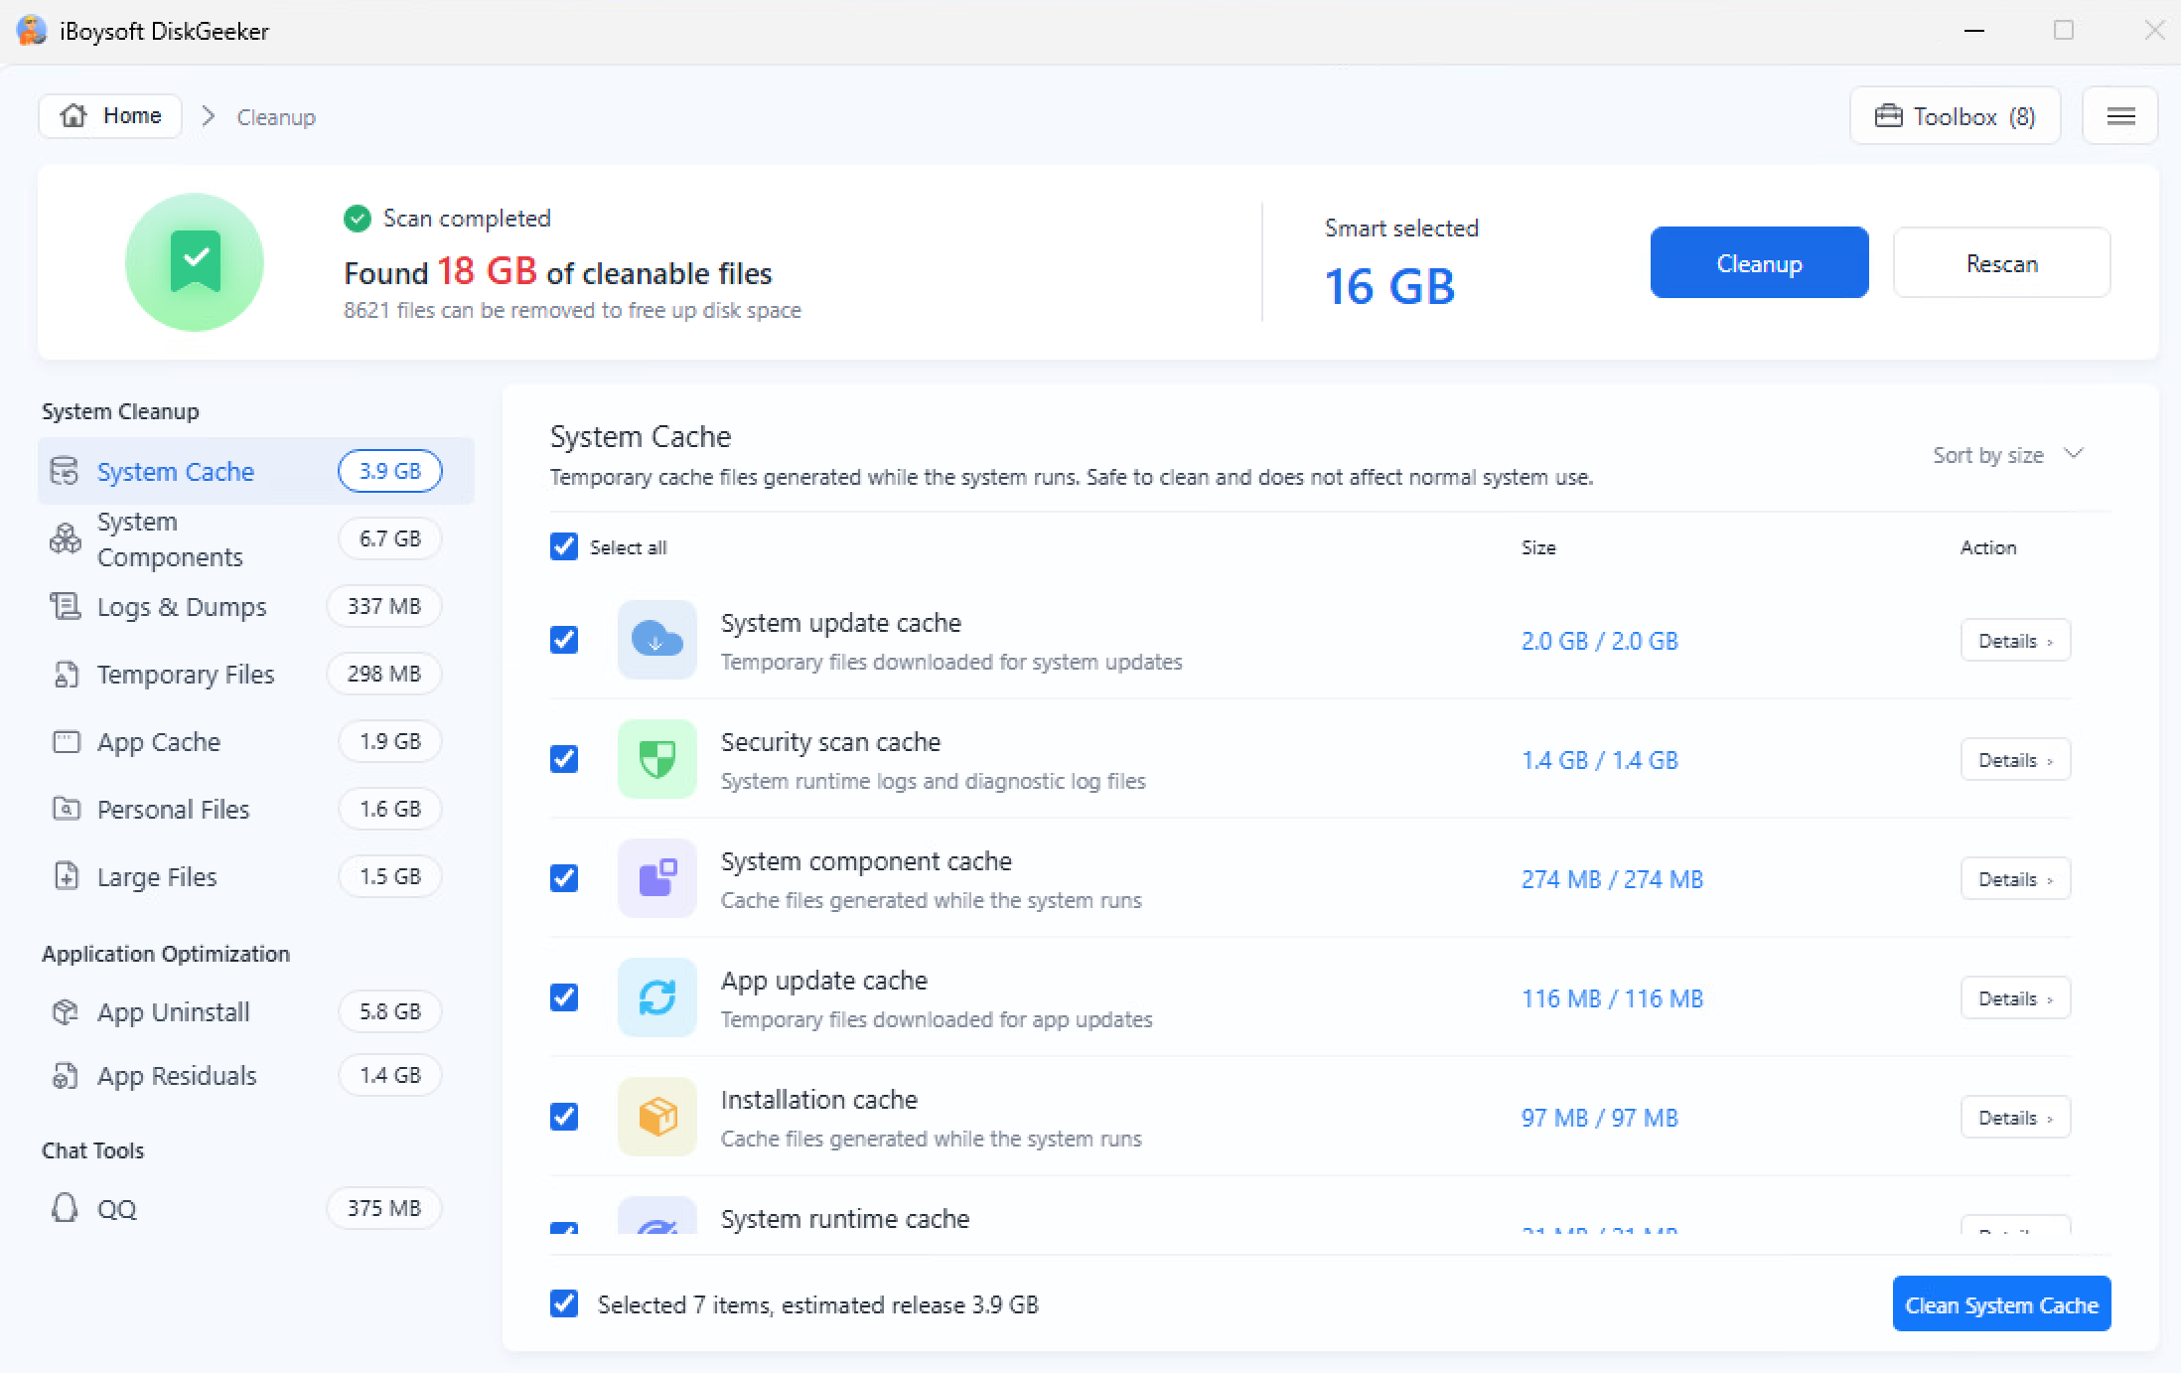Open the Sort by size dropdown
This screenshot has width=2181, height=1373.
(x=2008, y=455)
